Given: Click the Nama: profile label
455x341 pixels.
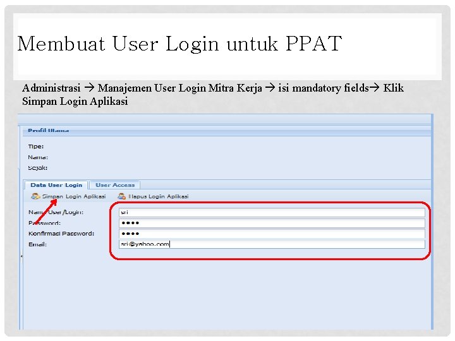Looking at the screenshot, I should (38, 157).
